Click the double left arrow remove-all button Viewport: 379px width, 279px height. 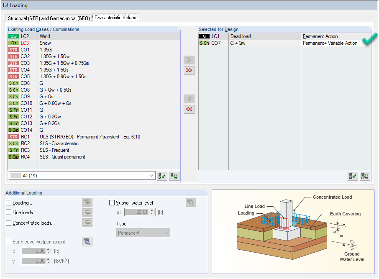189,109
